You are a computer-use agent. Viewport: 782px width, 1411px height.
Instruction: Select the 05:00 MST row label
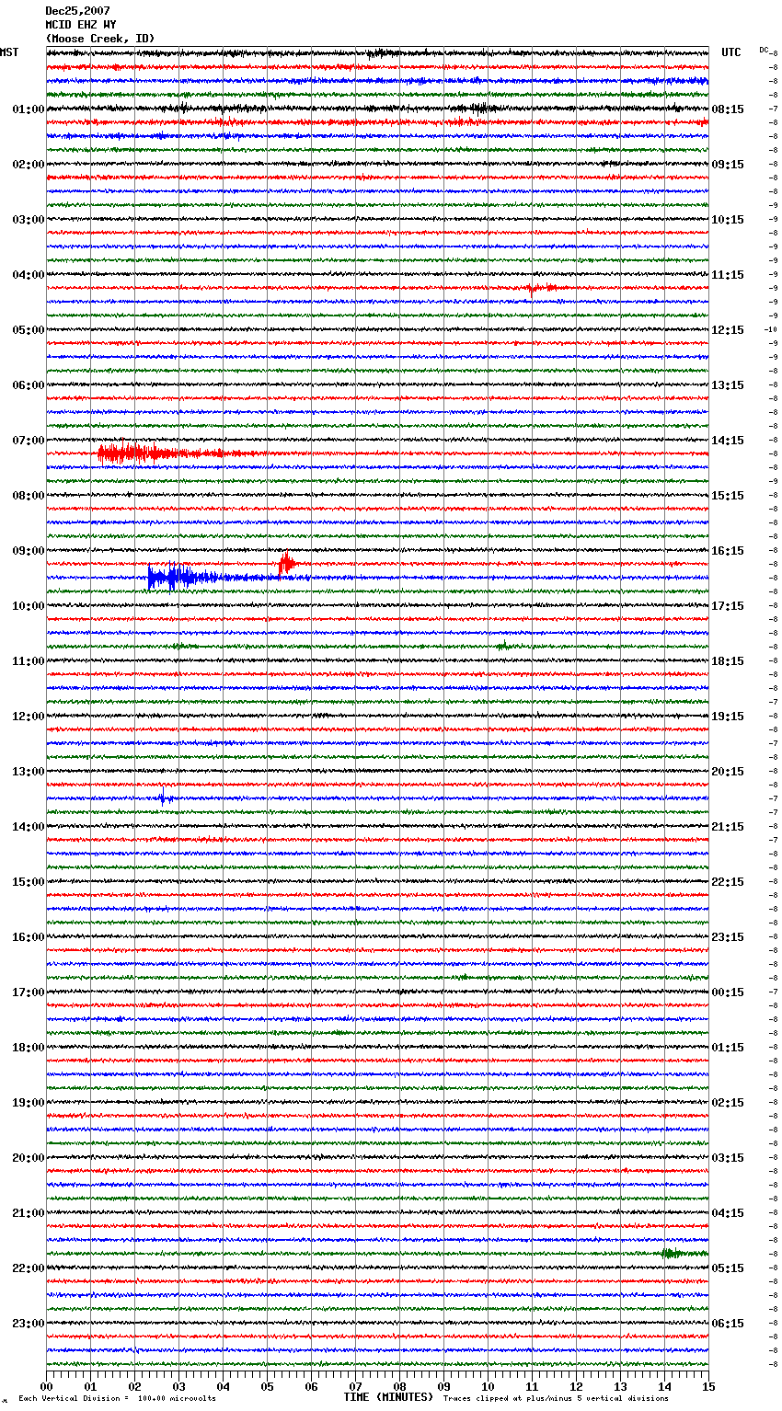pyautogui.click(x=29, y=330)
